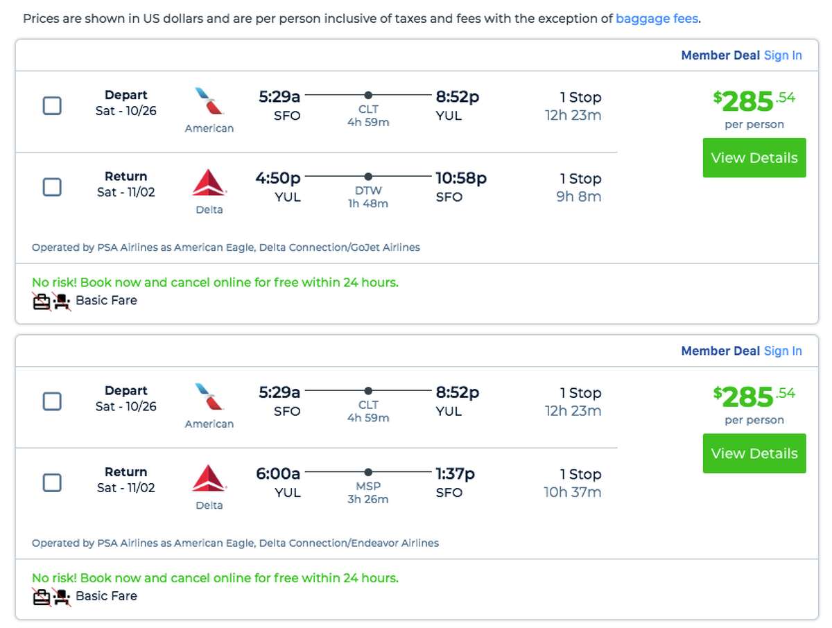Click Sign In on the second Member Deal
The image size is (832, 628).
click(x=783, y=351)
